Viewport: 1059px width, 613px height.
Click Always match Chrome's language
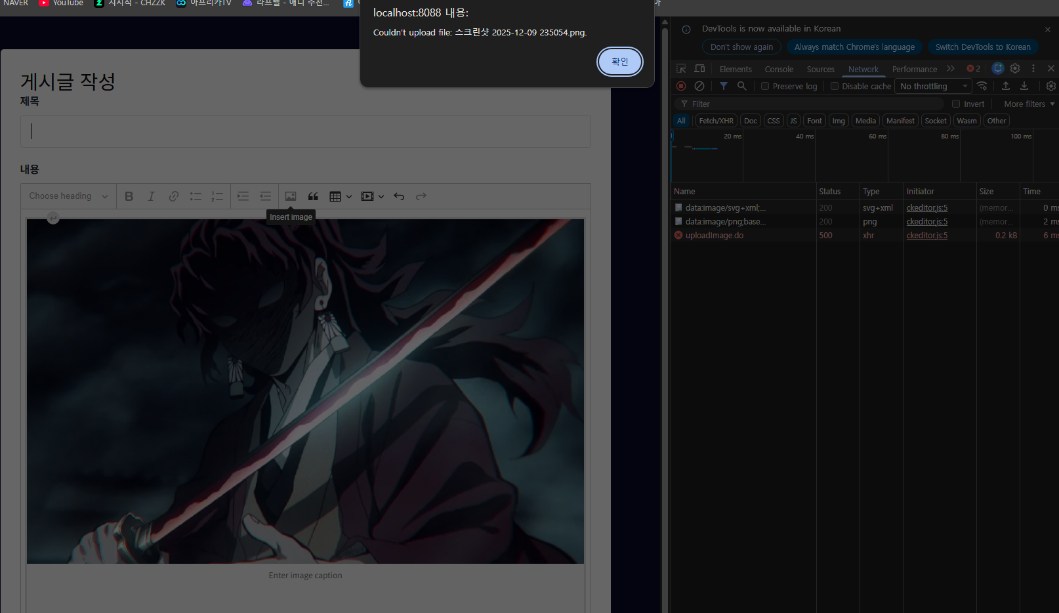854,47
